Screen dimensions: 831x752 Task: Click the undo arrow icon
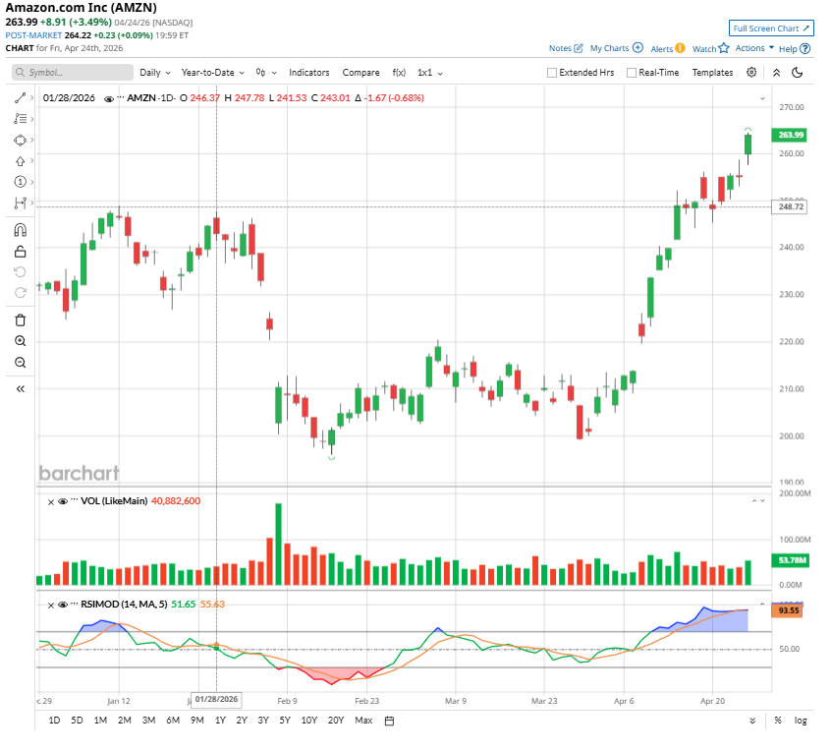pos(21,272)
